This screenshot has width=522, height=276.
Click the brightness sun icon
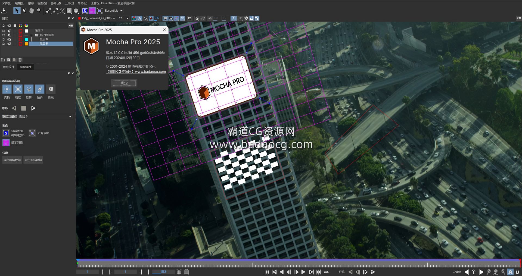[210, 18]
